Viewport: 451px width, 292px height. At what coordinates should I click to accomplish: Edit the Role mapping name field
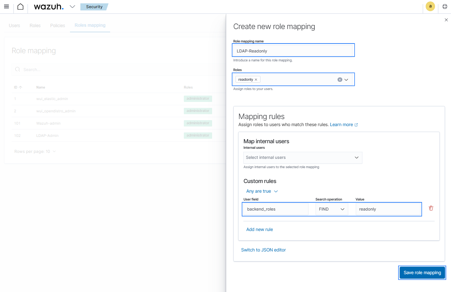(293, 51)
